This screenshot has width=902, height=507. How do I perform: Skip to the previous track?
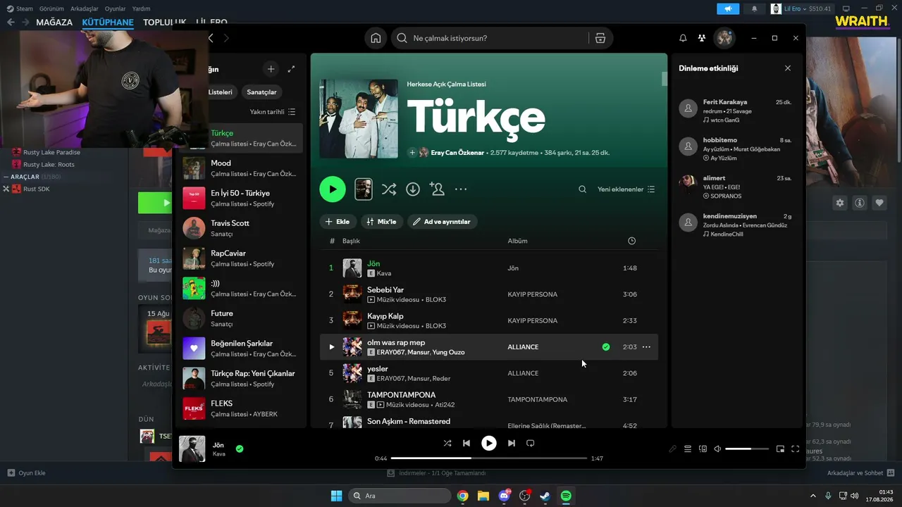467,443
